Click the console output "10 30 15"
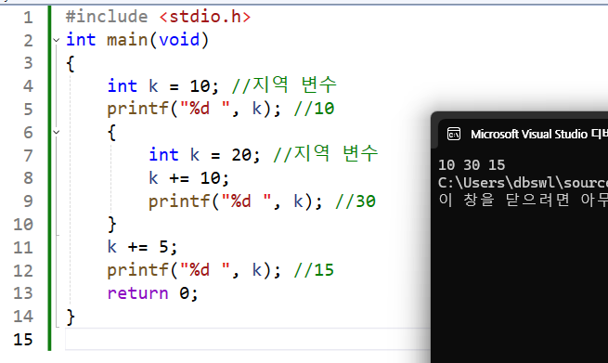The width and height of the screenshot is (608, 363). pyautogui.click(x=472, y=165)
